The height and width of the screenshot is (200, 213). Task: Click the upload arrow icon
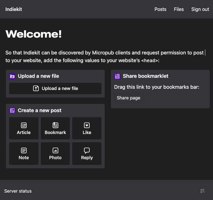pyautogui.click(x=36, y=88)
